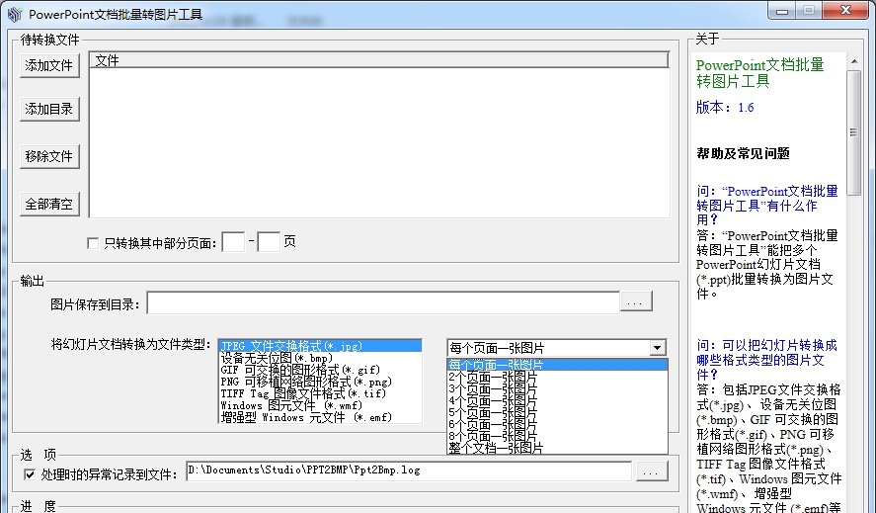Browse for the log file location

coord(652,471)
